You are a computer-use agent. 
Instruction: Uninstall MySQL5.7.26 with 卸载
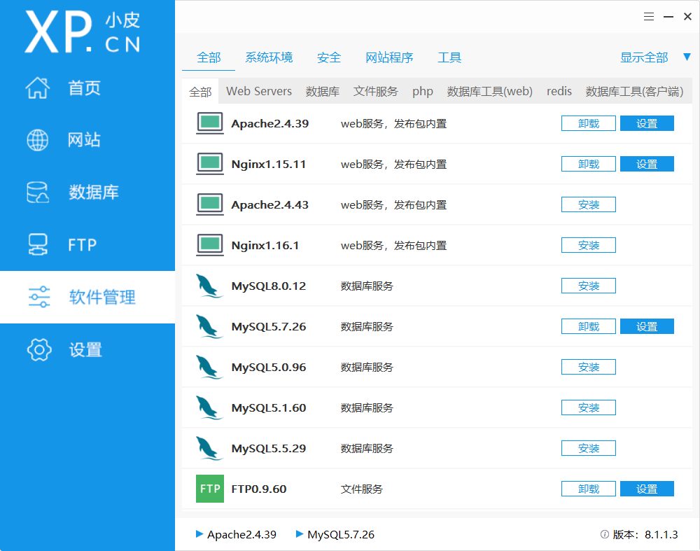(589, 326)
